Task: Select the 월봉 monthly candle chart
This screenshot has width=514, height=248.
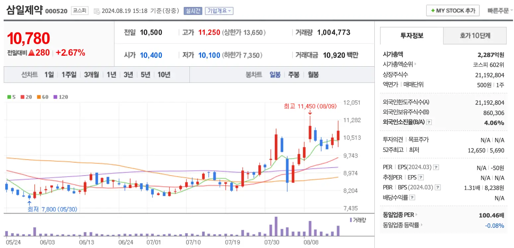Action: 313,75
